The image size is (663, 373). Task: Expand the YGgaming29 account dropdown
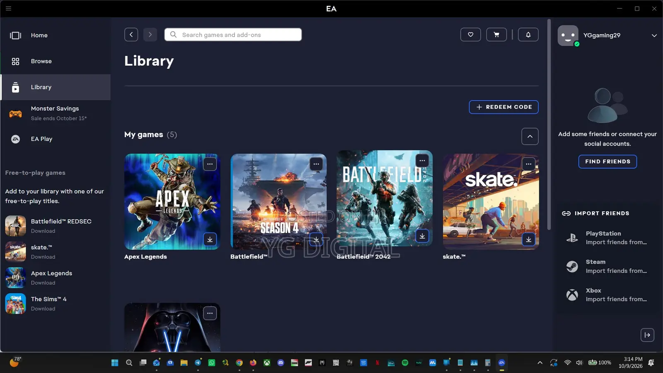(x=654, y=36)
